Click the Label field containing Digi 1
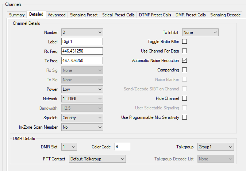This screenshot has height=171, width=246. click(82, 42)
